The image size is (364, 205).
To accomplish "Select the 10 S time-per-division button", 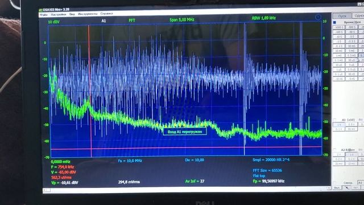I will pyautogui.click(x=339, y=36).
